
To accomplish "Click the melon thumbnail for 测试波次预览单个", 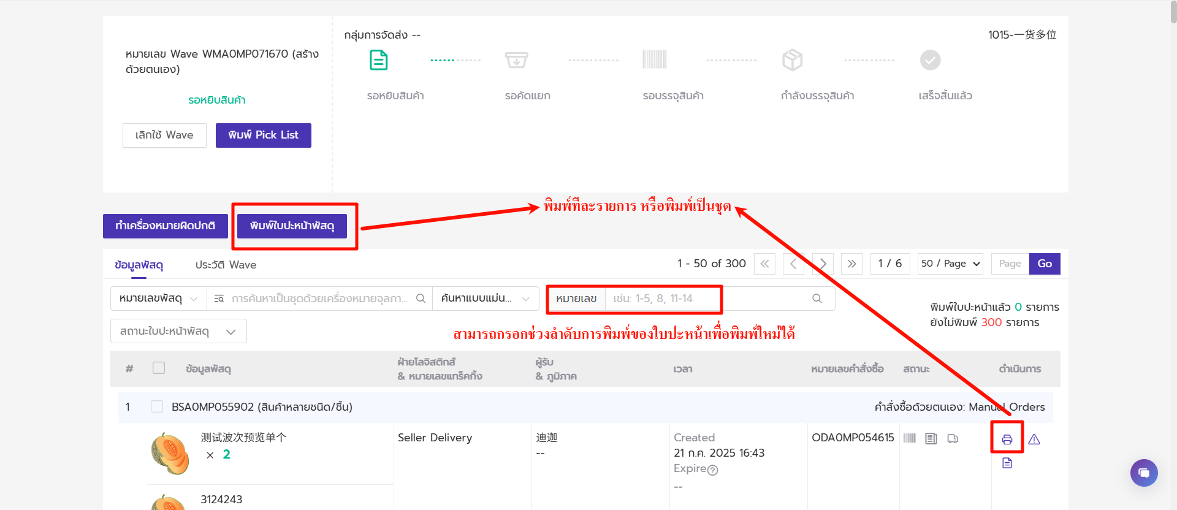I will tap(170, 454).
